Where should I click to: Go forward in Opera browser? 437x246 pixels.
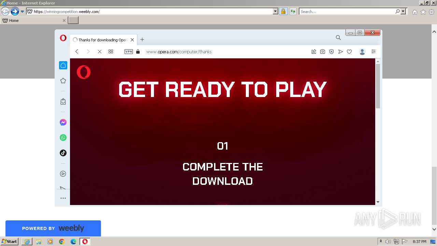point(88,52)
